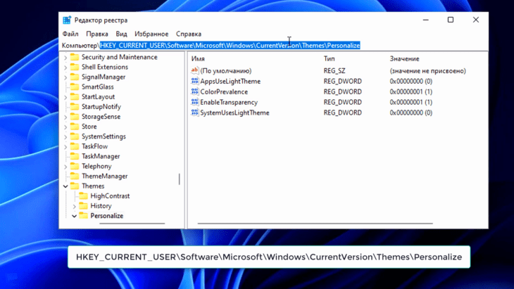The image size is (514, 289).
Task: Open the Файл menu
Action: (x=70, y=34)
